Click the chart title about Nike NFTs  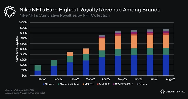click(x=90, y=10)
